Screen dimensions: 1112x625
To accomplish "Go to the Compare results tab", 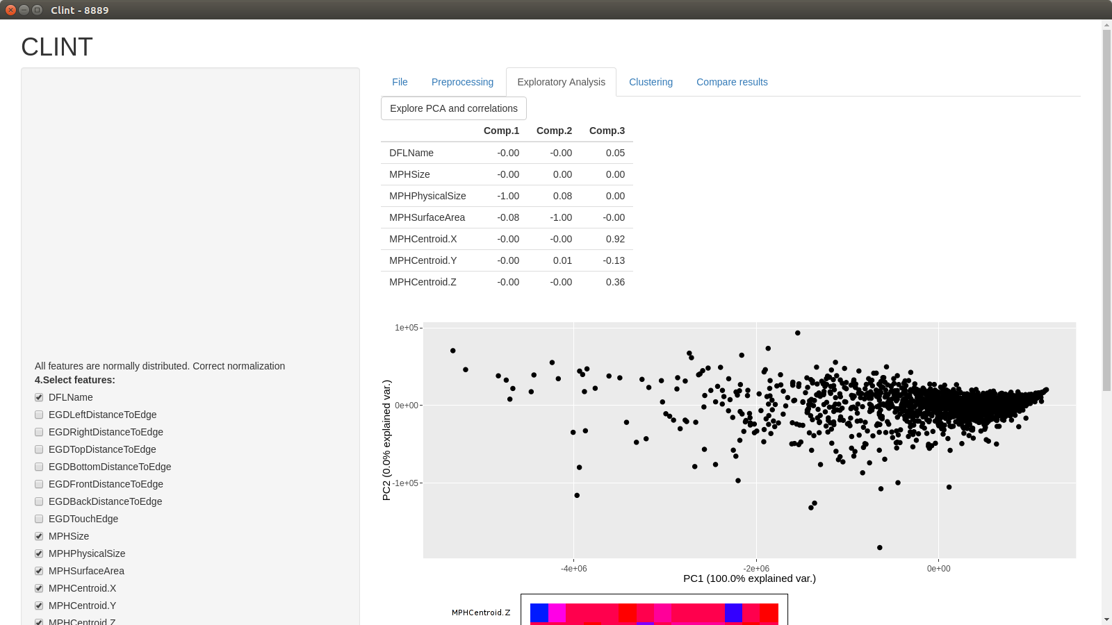I will 732,82.
